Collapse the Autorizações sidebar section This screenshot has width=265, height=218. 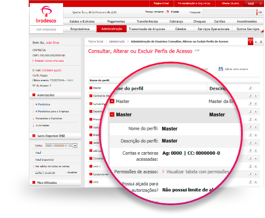(34, 95)
